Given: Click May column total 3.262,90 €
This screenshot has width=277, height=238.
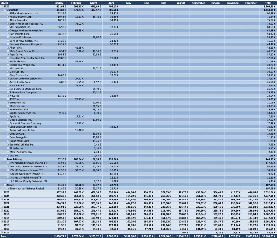Looking at the screenshot, I should [x=130, y=236].
